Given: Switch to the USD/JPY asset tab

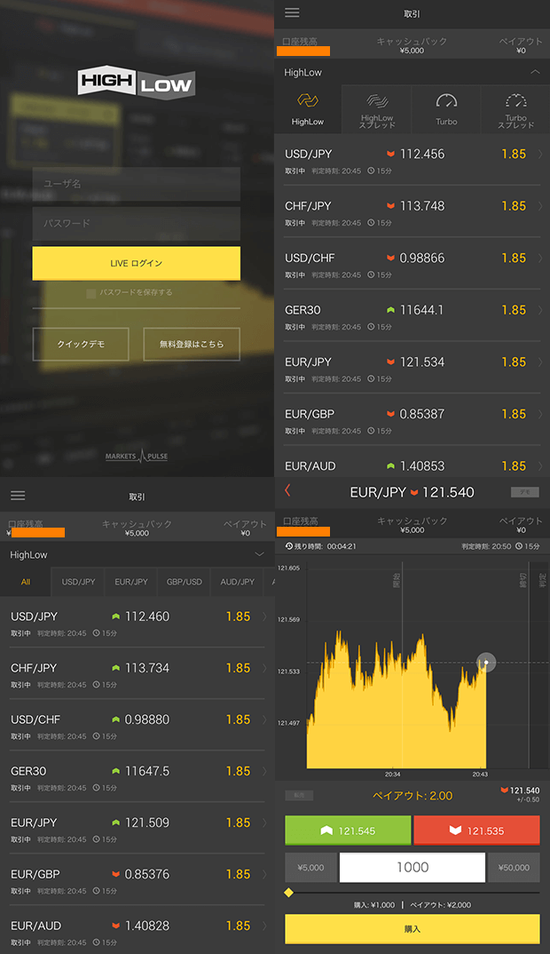Looking at the screenshot, I should pyautogui.click(x=78, y=582).
